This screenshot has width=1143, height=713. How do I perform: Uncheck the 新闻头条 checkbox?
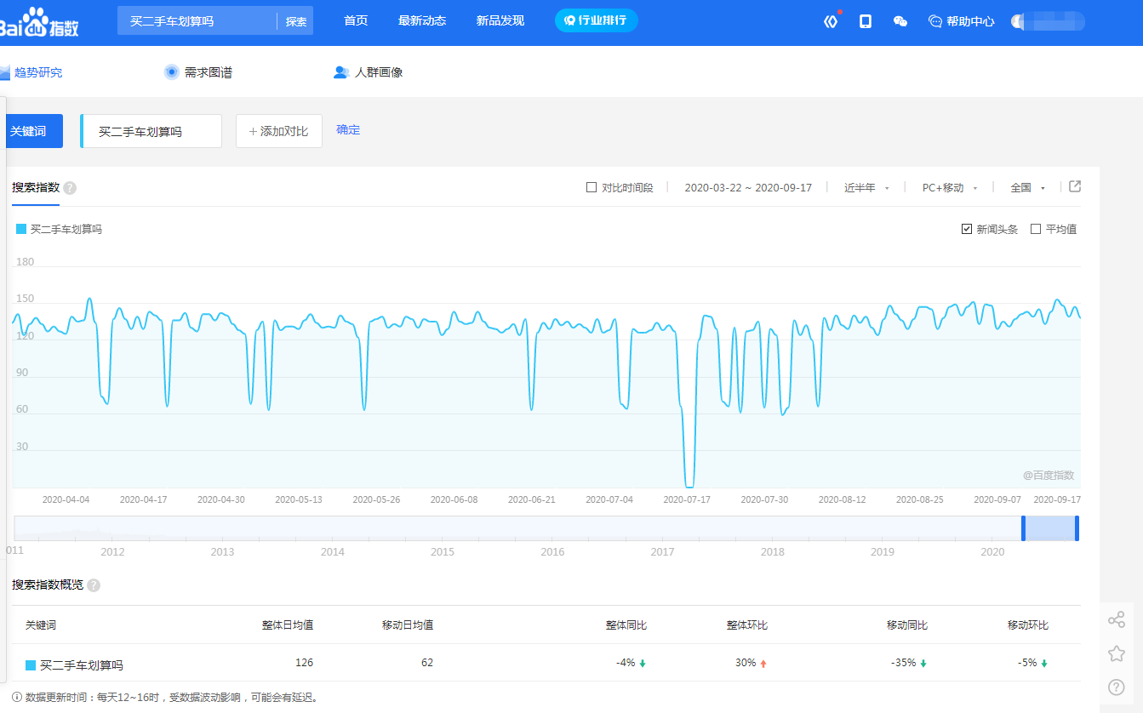967,229
